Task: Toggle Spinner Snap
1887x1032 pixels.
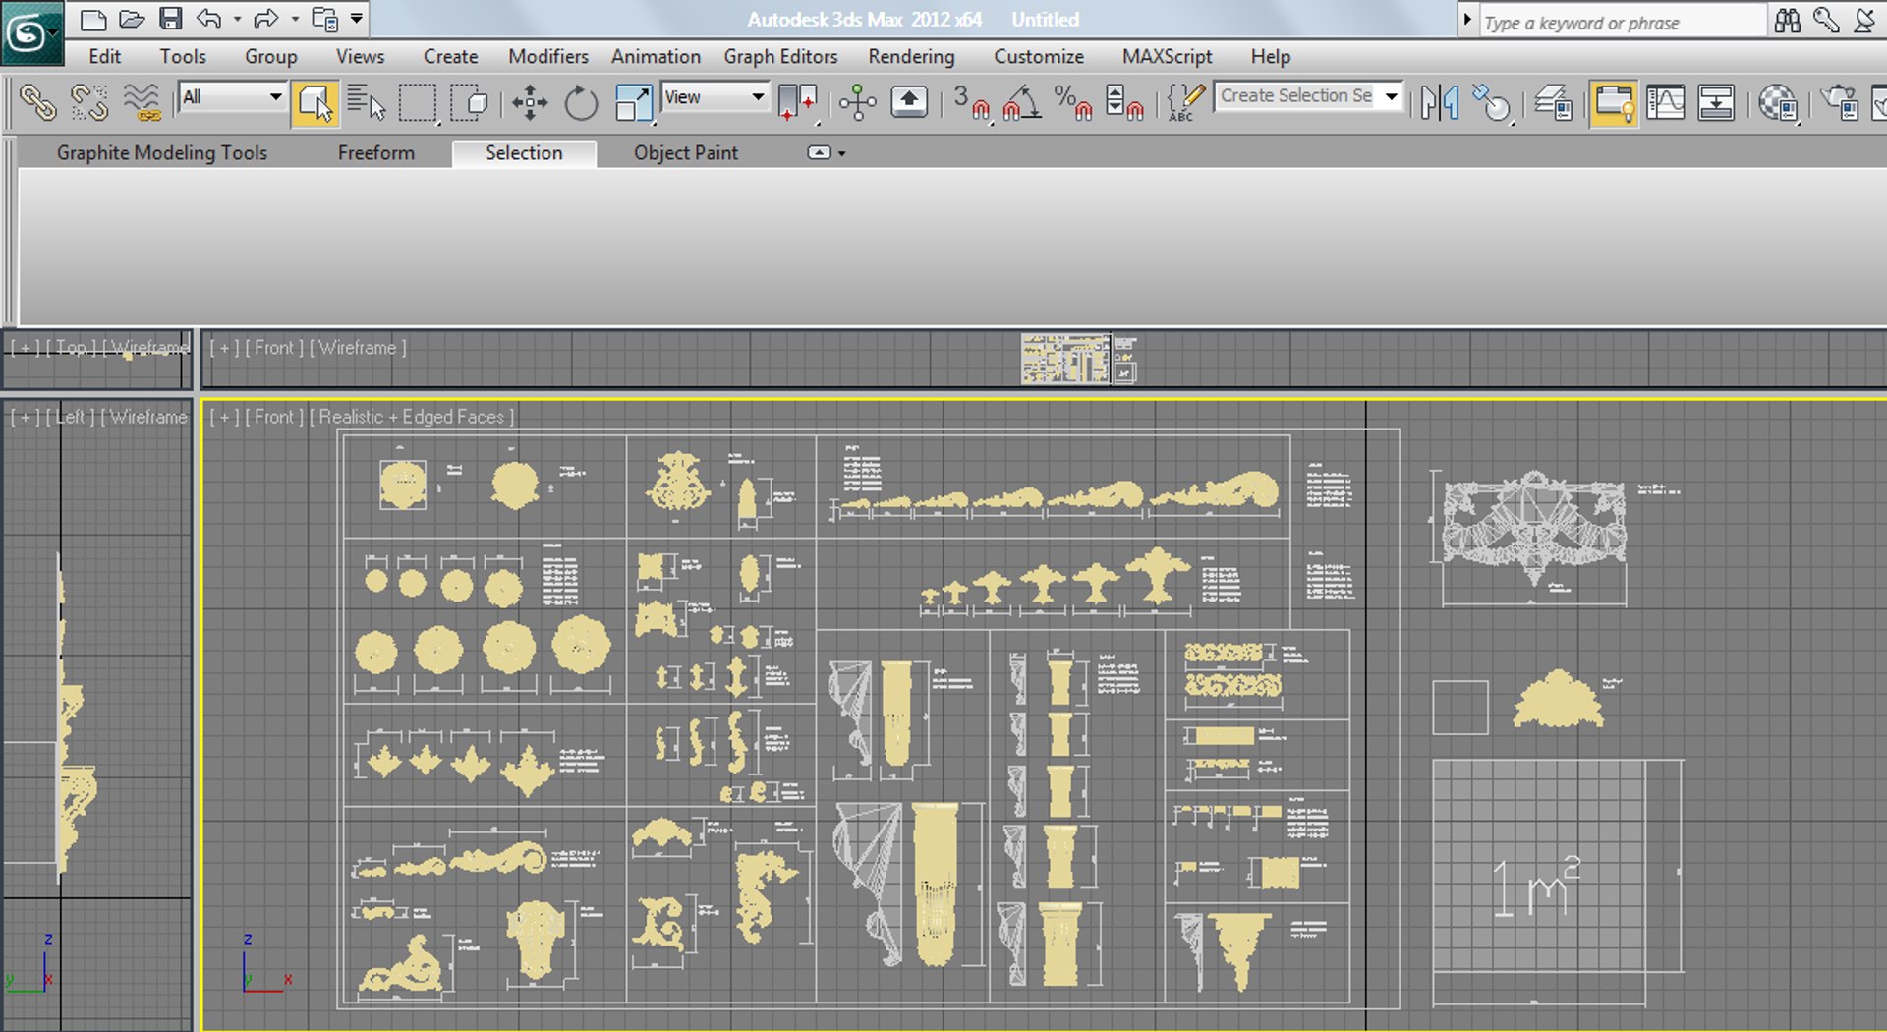Action: pos(1124,102)
